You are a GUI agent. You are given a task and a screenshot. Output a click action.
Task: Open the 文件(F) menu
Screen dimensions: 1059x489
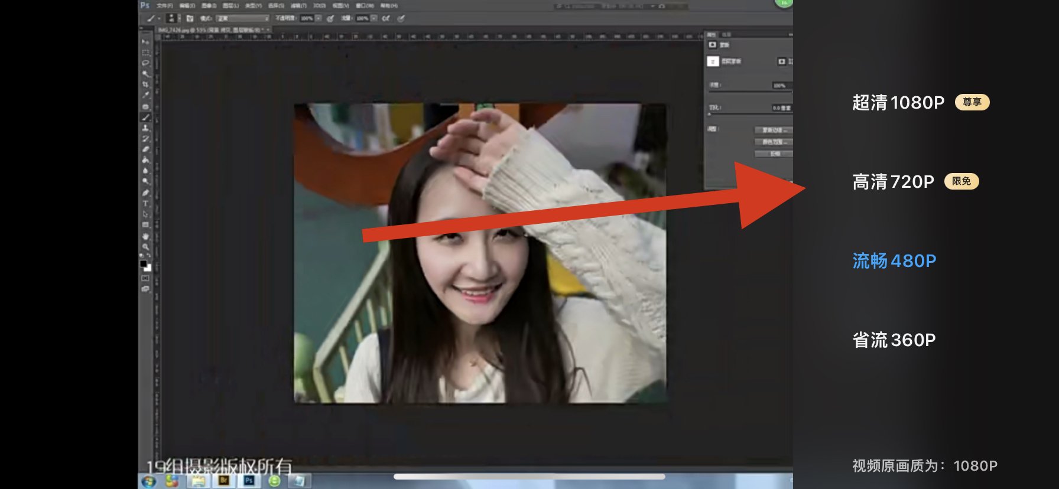pos(164,6)
